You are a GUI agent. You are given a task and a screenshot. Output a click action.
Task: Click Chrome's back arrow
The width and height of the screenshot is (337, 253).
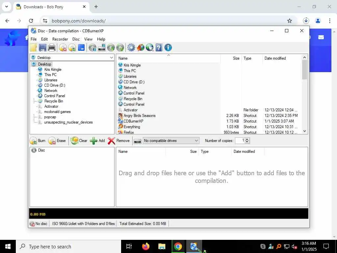[x=7, y=21]
